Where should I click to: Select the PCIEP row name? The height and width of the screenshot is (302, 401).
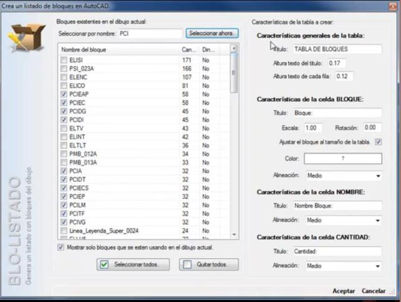[x=77, y=196]
